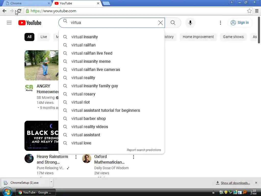Go to YouTube home via logo

point(30,23)
